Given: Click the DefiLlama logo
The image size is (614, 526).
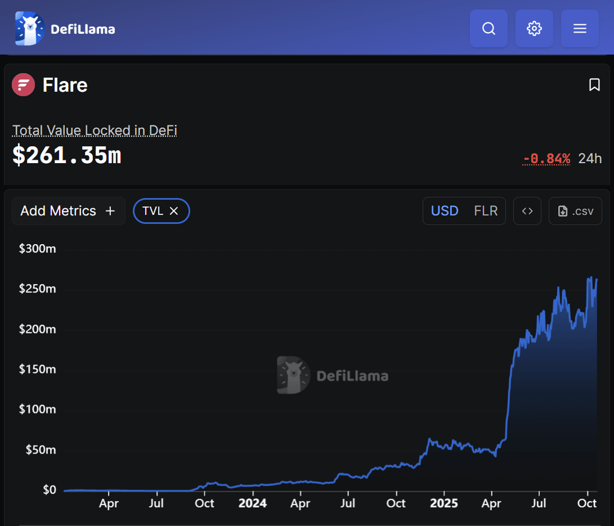Looking at the screenshot, I should 30,29.
